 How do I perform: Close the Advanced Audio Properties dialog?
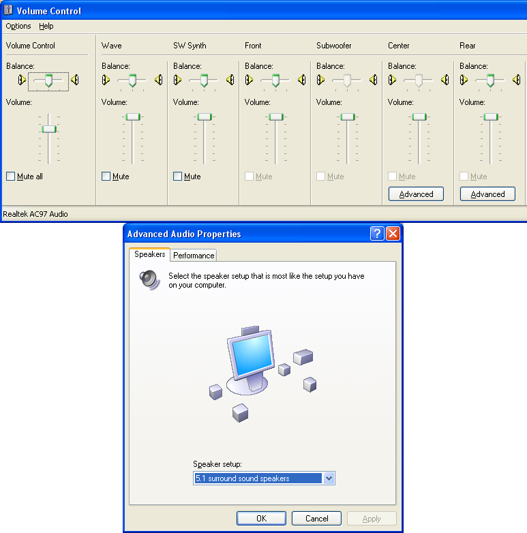point(393,234)
